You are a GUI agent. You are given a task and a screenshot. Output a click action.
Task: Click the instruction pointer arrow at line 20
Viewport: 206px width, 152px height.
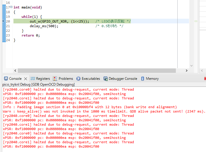click(3, 21)
